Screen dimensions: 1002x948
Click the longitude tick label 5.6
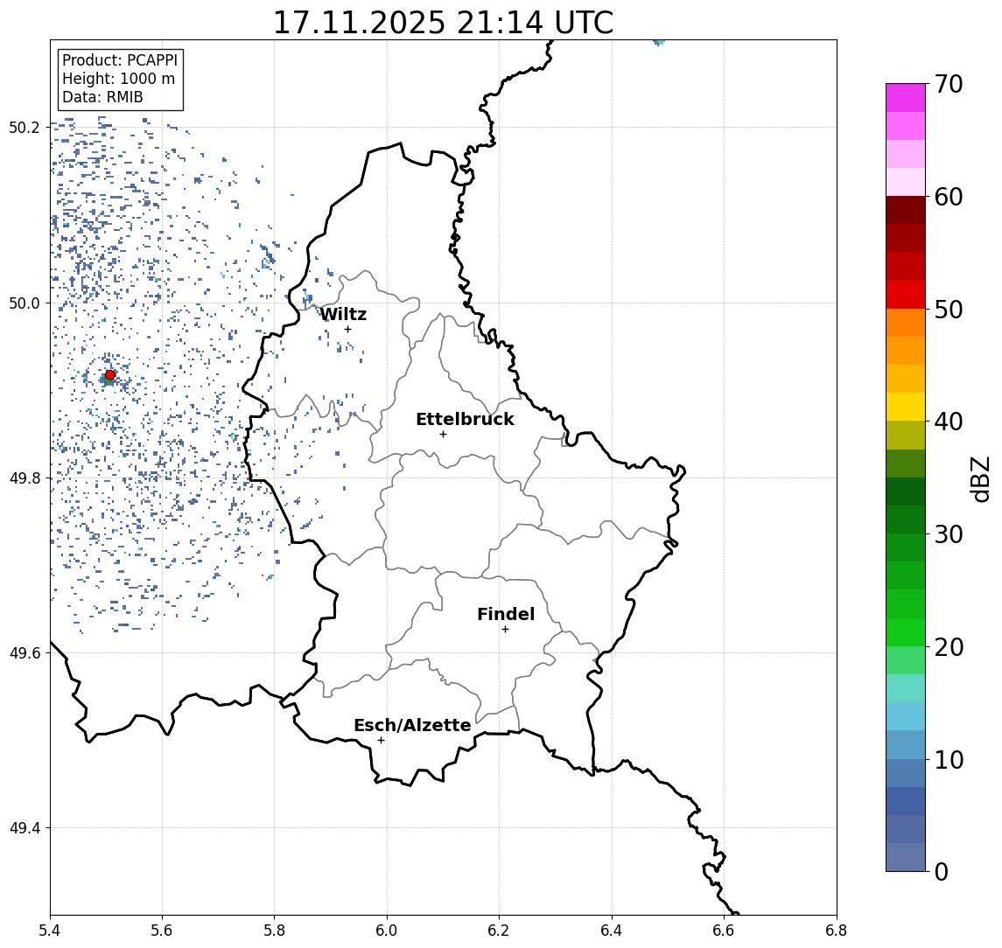pos(162,931)
